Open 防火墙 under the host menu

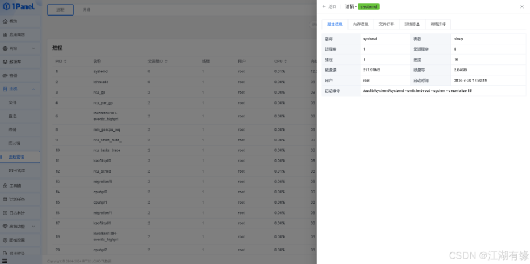click(x=14, y=143)
